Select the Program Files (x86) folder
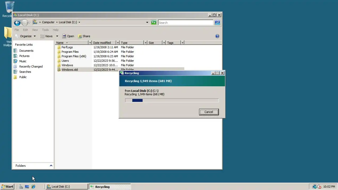This screenshot has height=190, width=338. coord(74,56)
